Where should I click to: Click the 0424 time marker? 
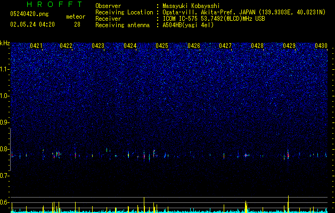[130, 46]
